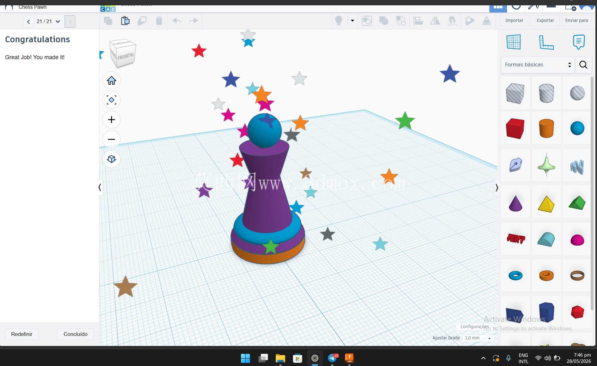Screen dimensions: 597x366
Task: Click the Home view button
Action: [111, 80]
